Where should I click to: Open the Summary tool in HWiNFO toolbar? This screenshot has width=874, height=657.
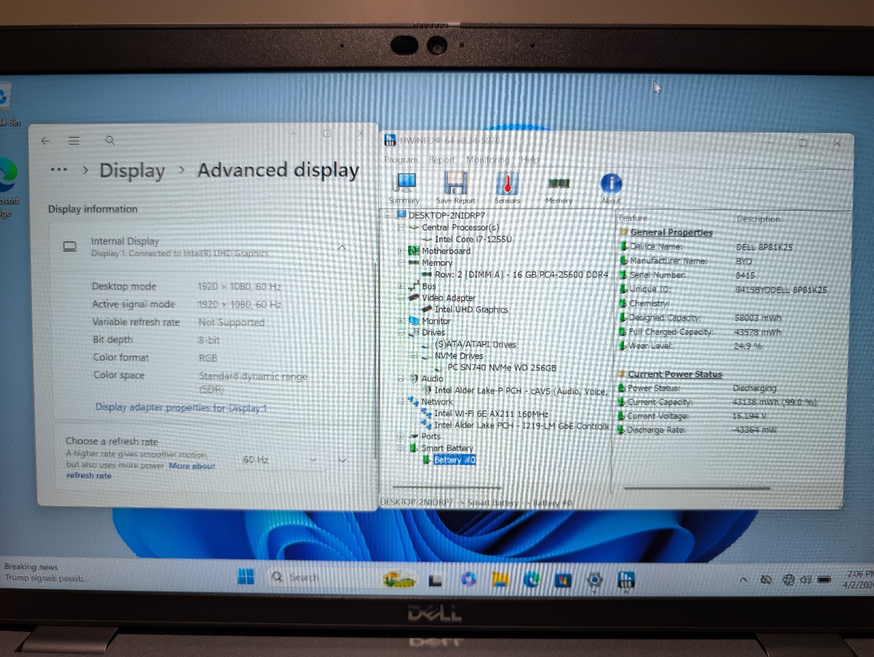coord(405,188)
